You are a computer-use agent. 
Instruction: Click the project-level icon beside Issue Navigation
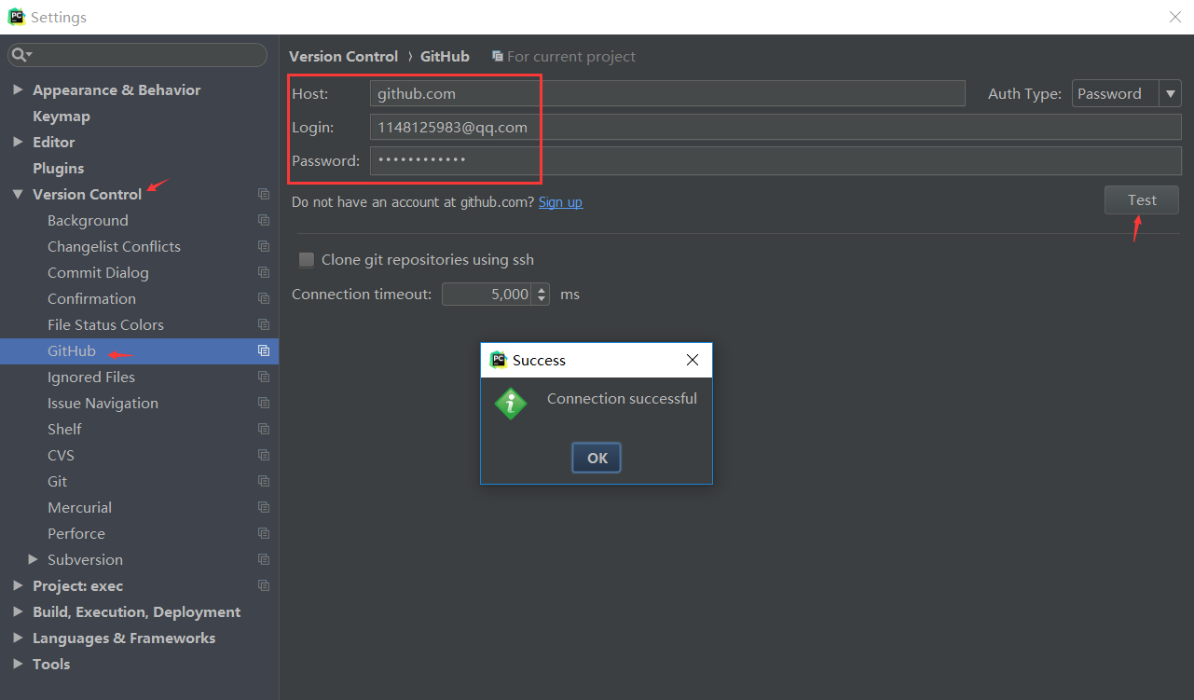(x=264, y=404)
